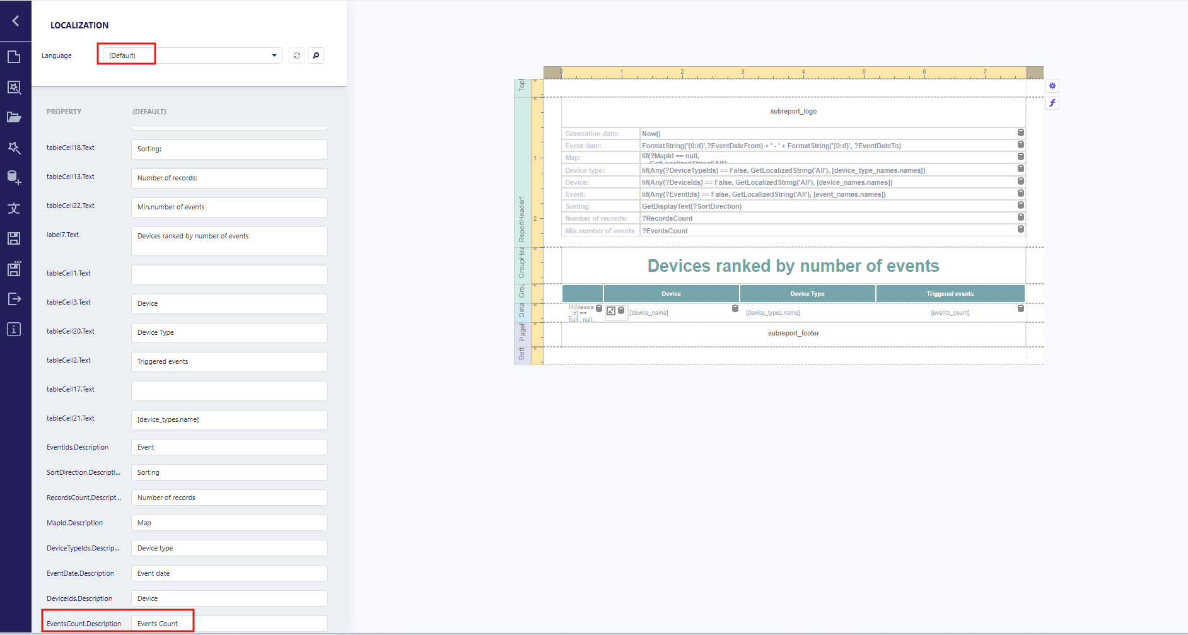
Task: Collapse the menu with the back arrow
Action: tap(15, 21)
